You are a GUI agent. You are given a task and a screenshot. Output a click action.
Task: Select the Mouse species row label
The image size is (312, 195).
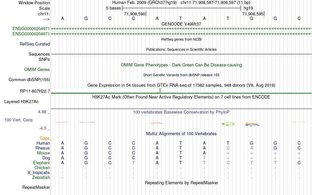tap(43, 153)
